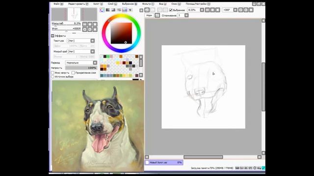Open the Слой menu

click(112, 4)
